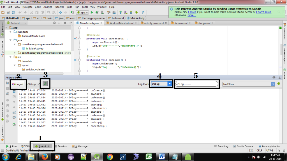Print logcat output using the printer icon

[14, 118]
